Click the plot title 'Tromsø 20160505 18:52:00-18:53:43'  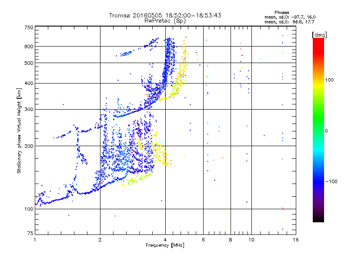click(x=165, y=15)
